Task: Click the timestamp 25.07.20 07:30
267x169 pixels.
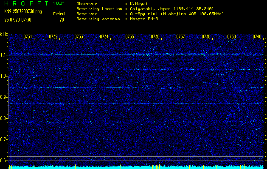Action: (x=18, y=20)
